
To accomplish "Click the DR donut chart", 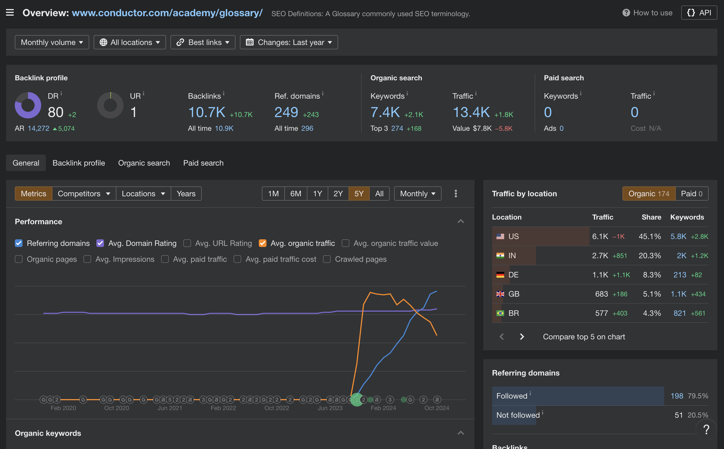I will [x=28, y=105].
